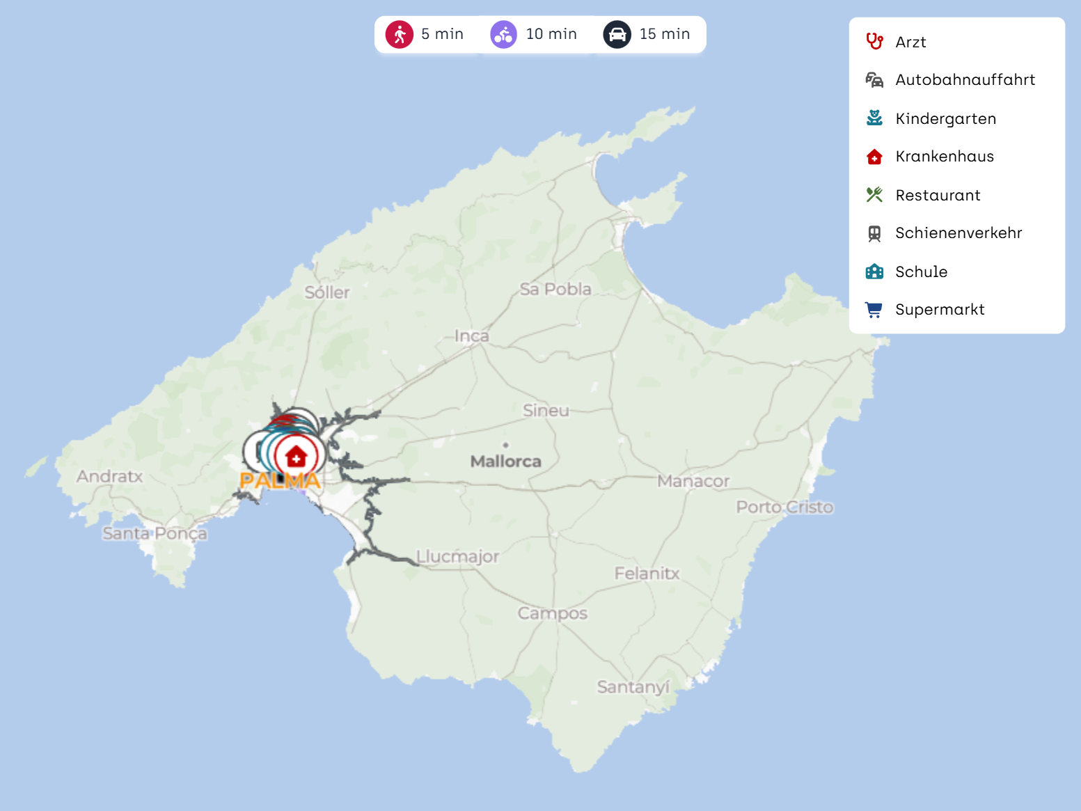
Task: Click the Restaurant fork and knife icon
Action: pyautogui.click(x=874, y=195)
